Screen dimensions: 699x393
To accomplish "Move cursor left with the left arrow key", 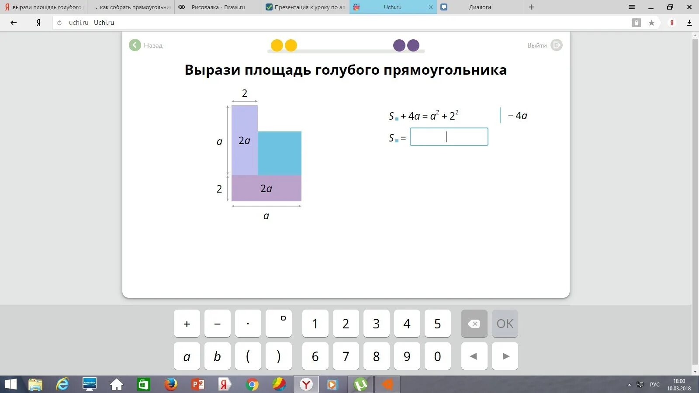I will point(474,356).
